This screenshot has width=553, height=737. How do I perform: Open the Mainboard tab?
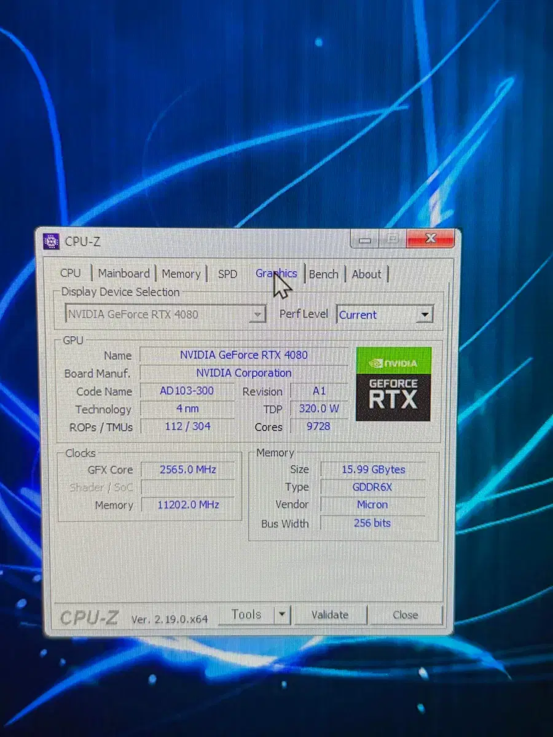point(124,273)
